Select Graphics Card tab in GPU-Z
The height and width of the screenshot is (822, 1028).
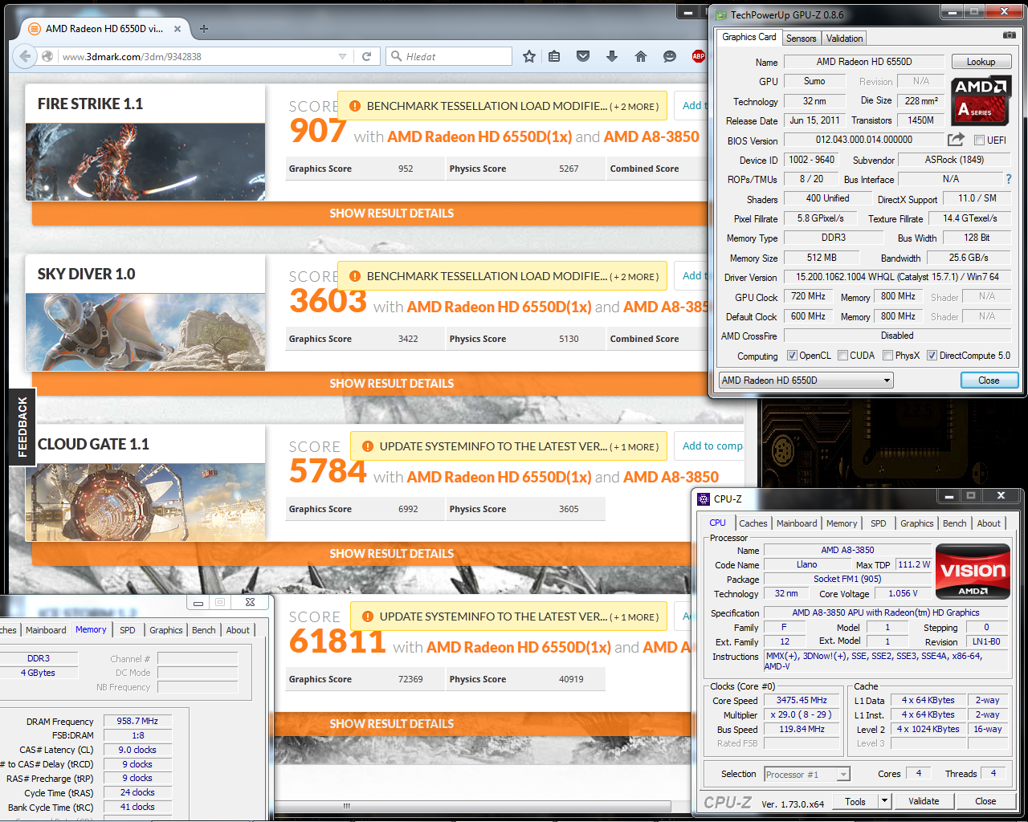[x=749, y=37]
